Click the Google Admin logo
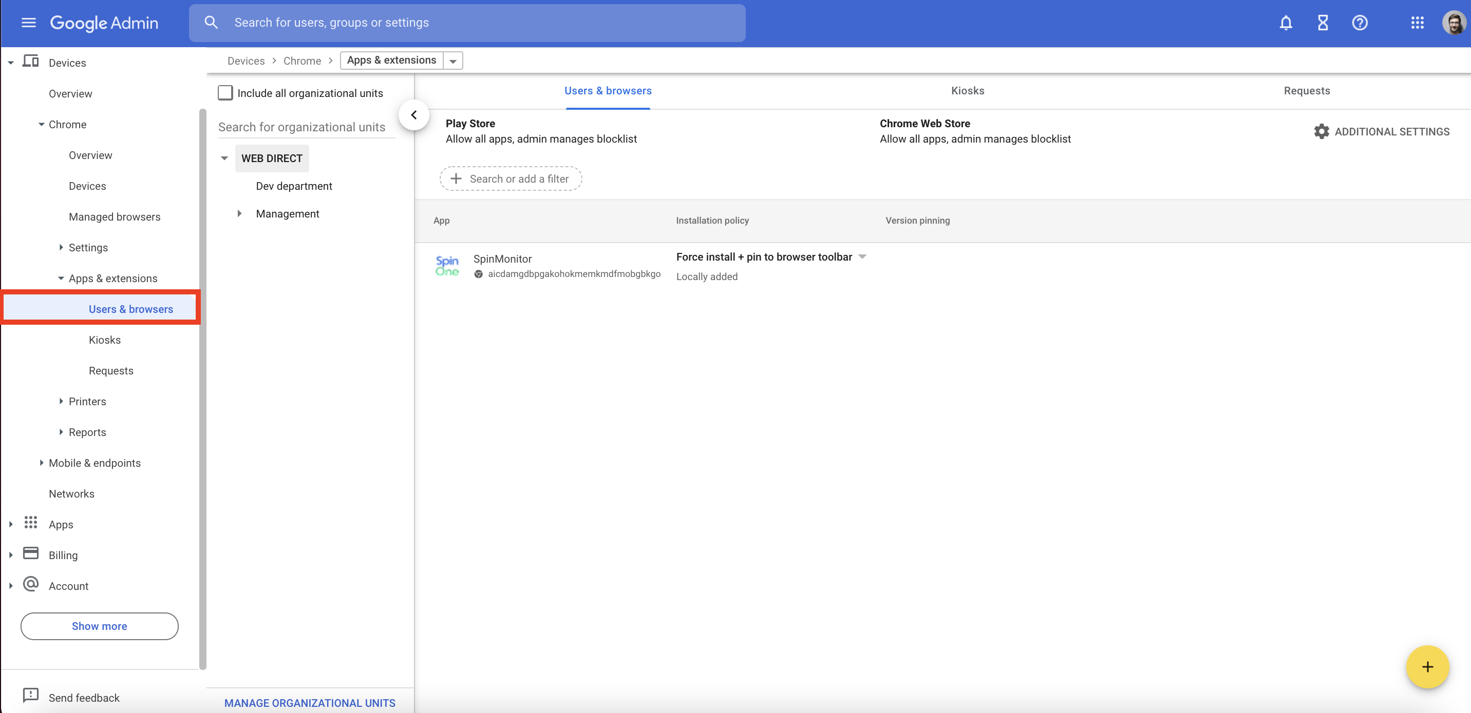Image resolution: width=1471 pixels, height=713 pixels. point(104,23)
